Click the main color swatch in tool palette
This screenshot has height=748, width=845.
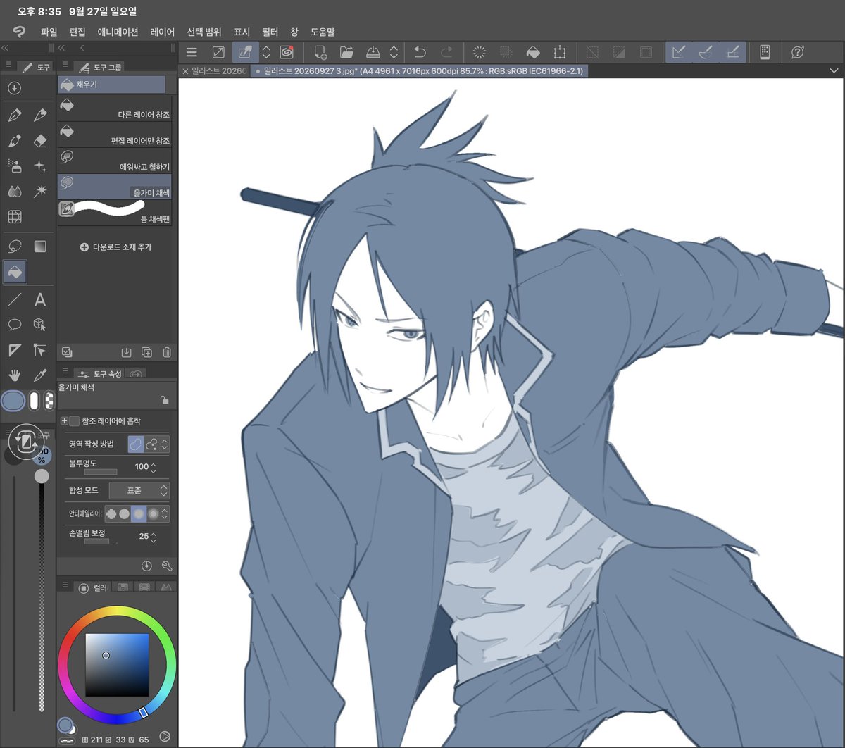point(13,401)
